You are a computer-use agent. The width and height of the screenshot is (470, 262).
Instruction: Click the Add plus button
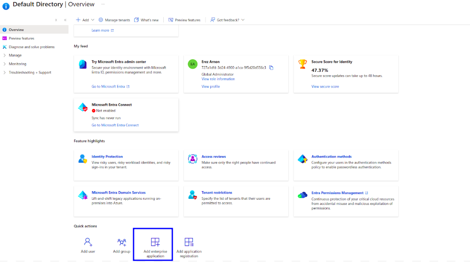click(x=82, y=20)
